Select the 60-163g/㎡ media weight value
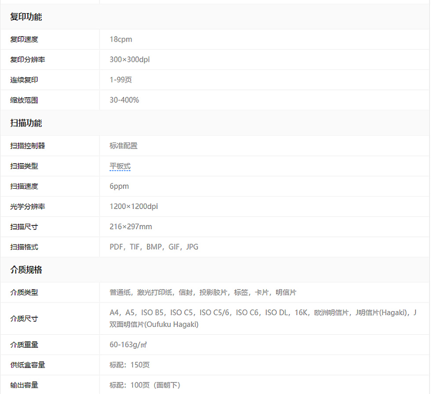This screenshot has height=394, width=432. [128, 345]
